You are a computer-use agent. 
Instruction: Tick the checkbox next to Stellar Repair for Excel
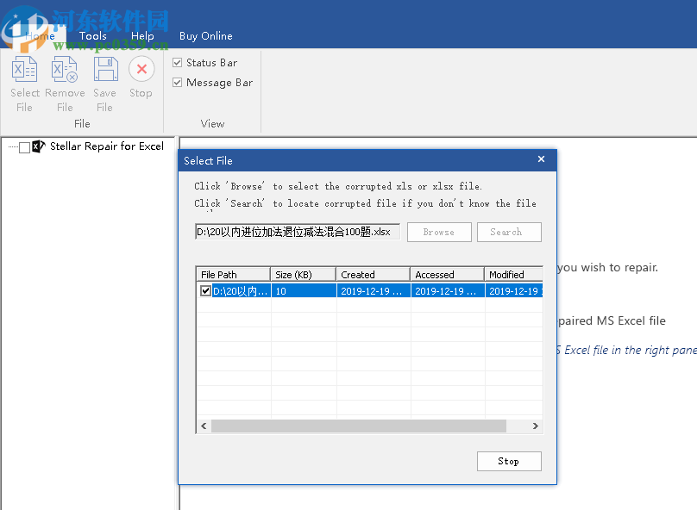click(x=23, y=146)
